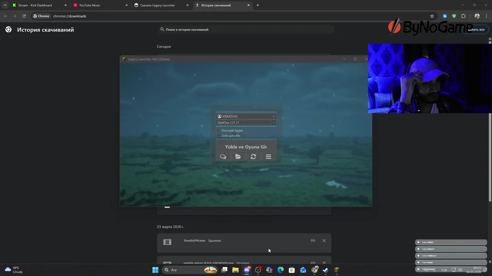Open launcher support chat icon

[x=223, y=156]
